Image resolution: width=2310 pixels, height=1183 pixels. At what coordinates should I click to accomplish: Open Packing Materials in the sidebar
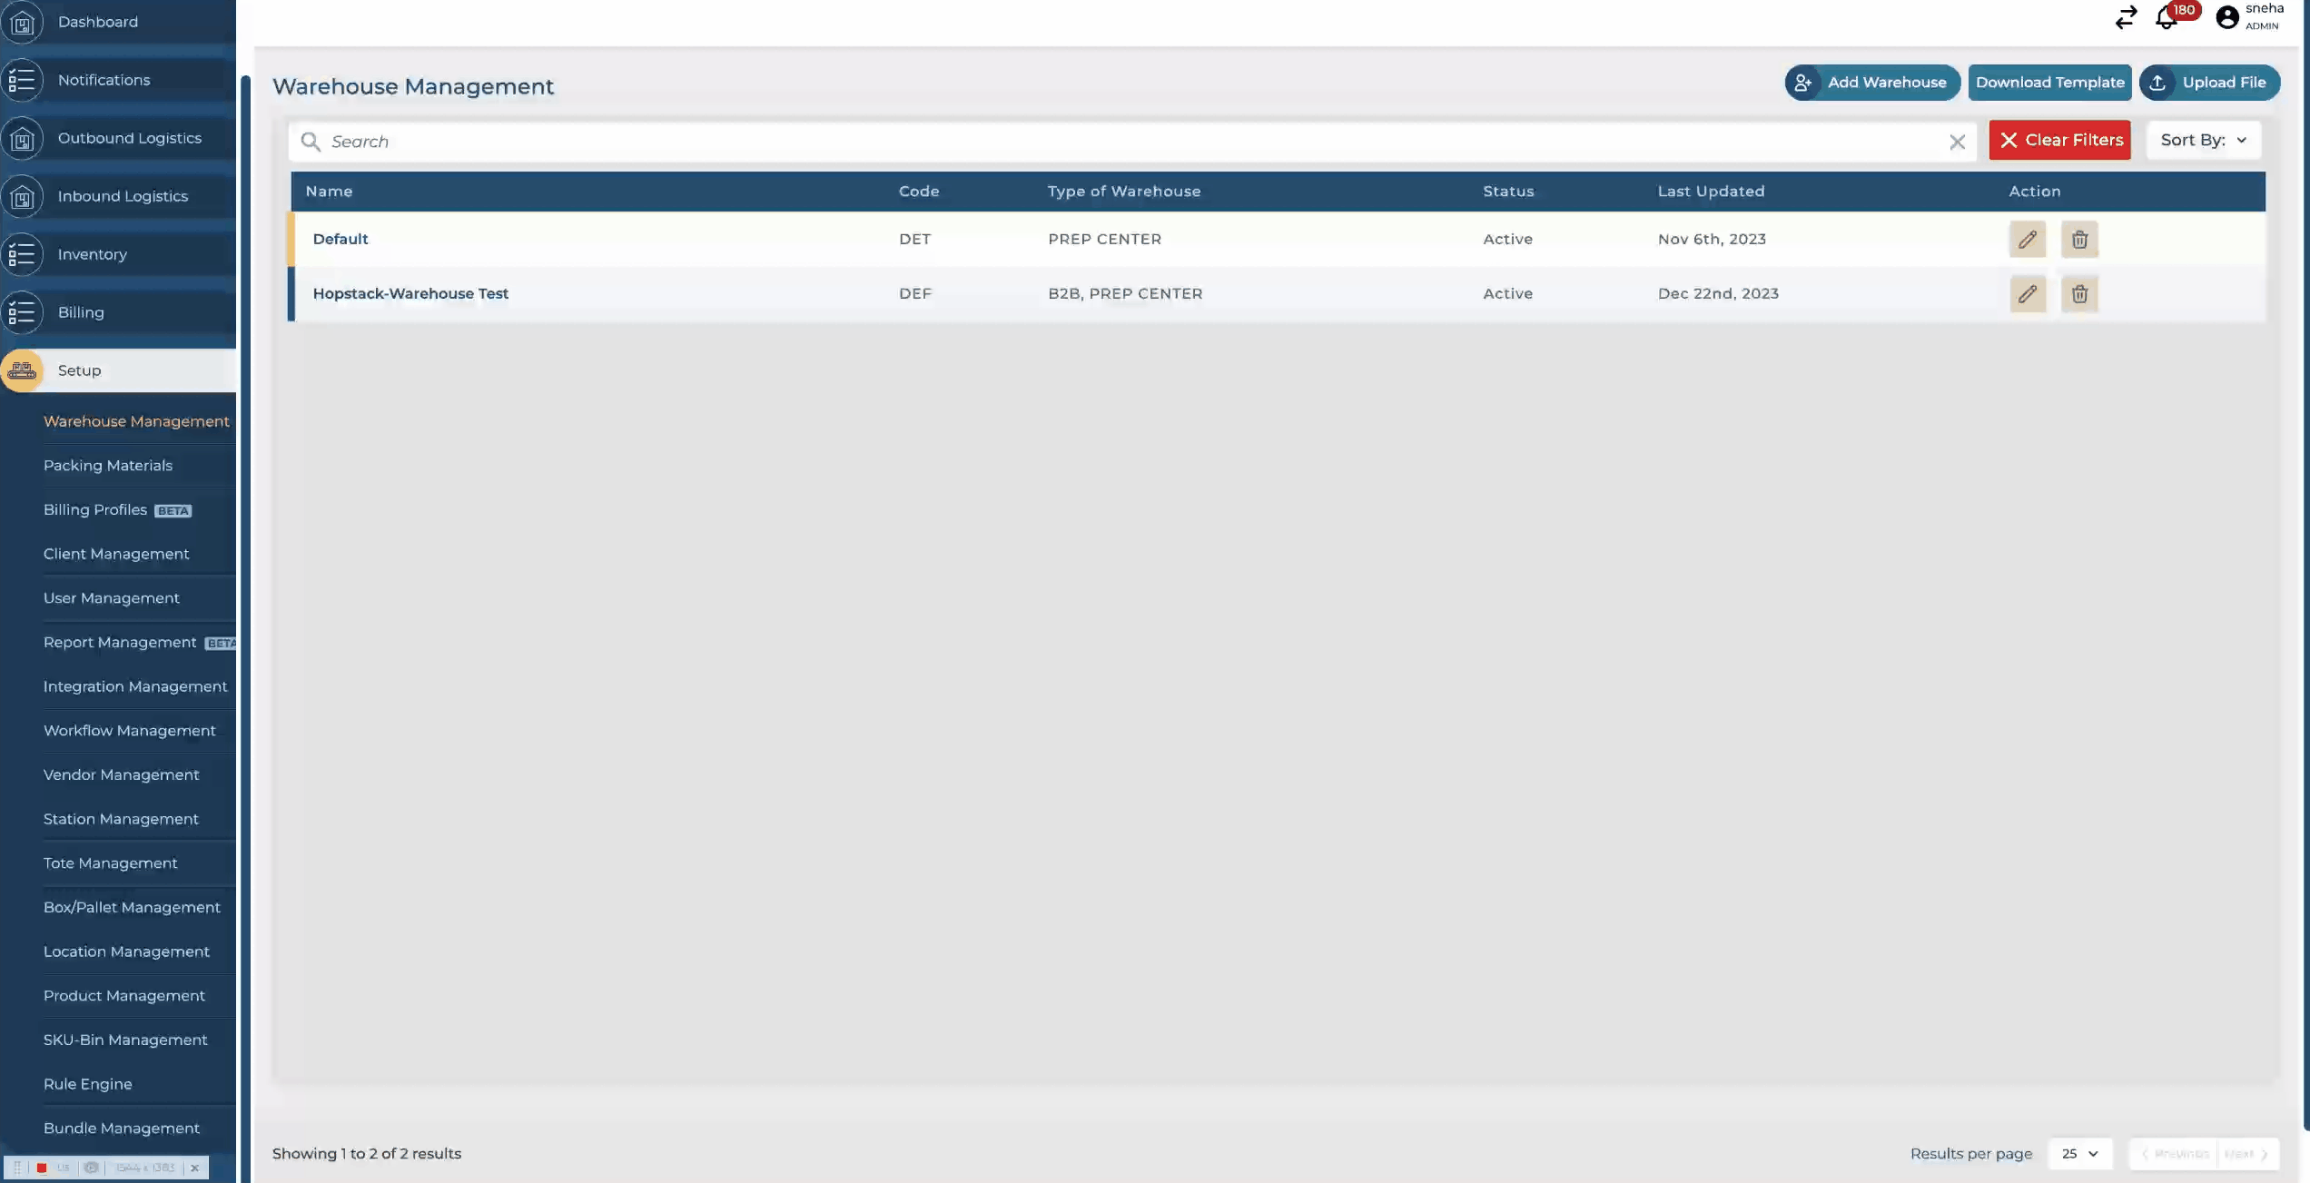(x=108, y=465)
